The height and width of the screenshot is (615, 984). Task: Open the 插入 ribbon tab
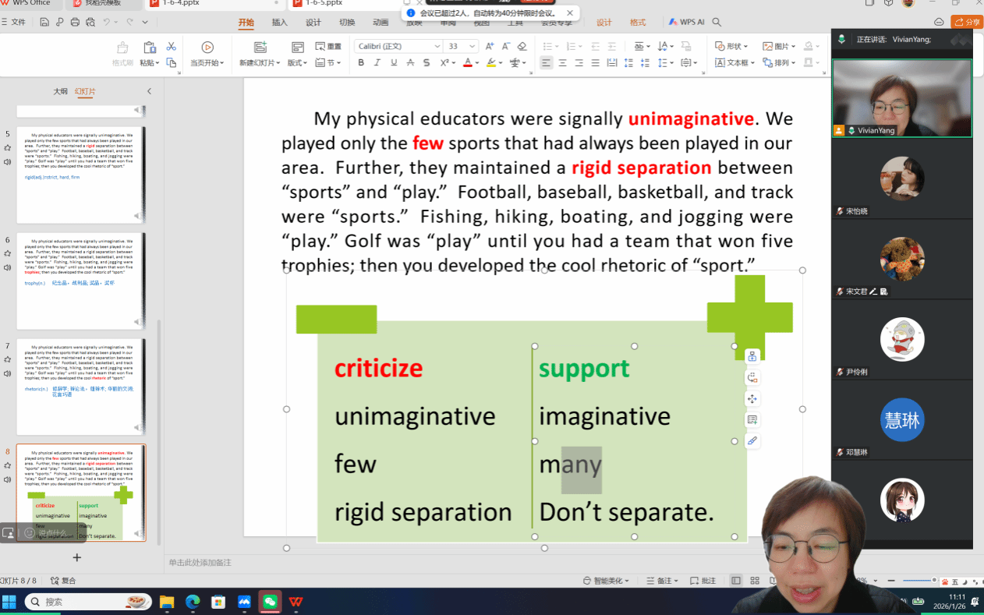[x=279, y=23]
